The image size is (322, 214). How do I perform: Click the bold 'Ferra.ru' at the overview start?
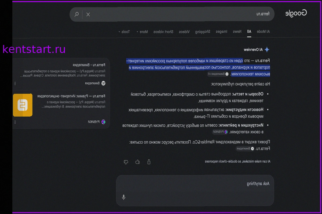coord(263,61)
